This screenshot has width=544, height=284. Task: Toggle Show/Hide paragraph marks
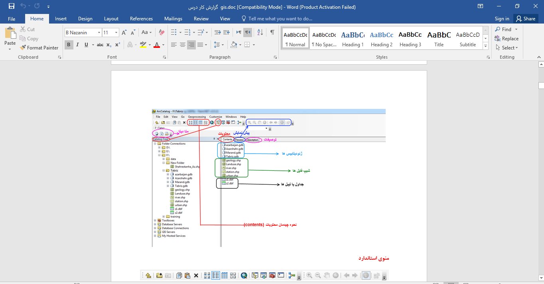point(272,32)
